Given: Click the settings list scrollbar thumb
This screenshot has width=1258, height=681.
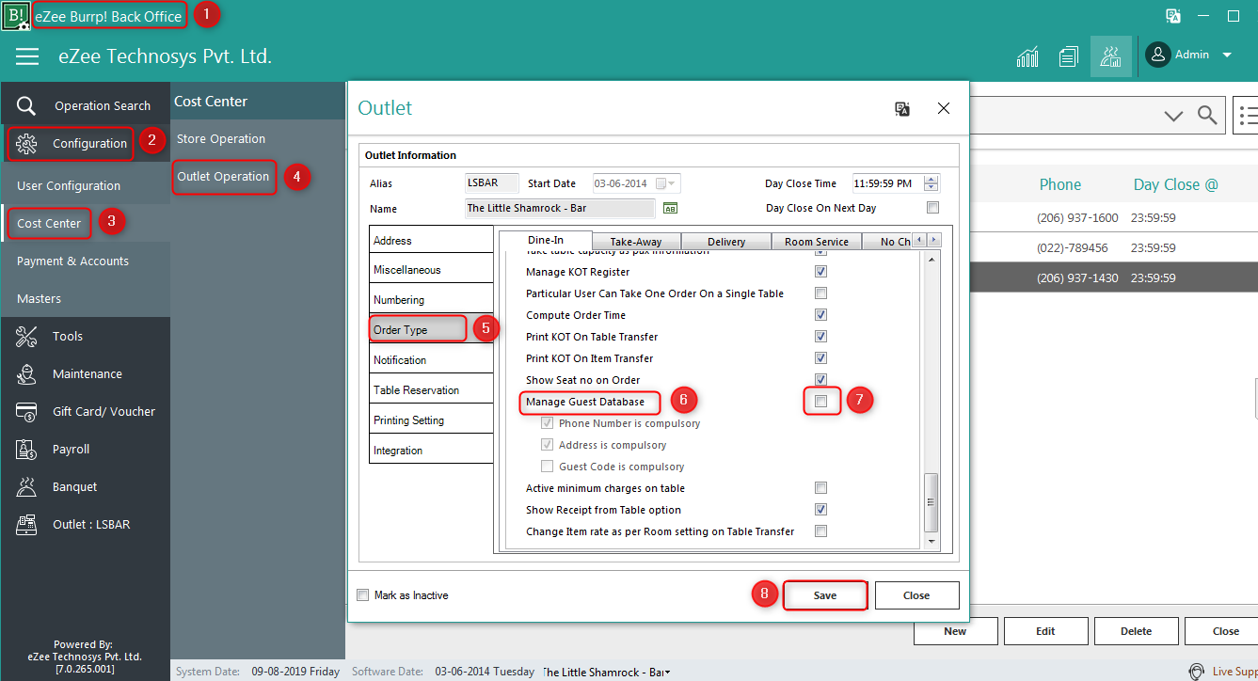Looking at the screenshot, I should [932, 502].
